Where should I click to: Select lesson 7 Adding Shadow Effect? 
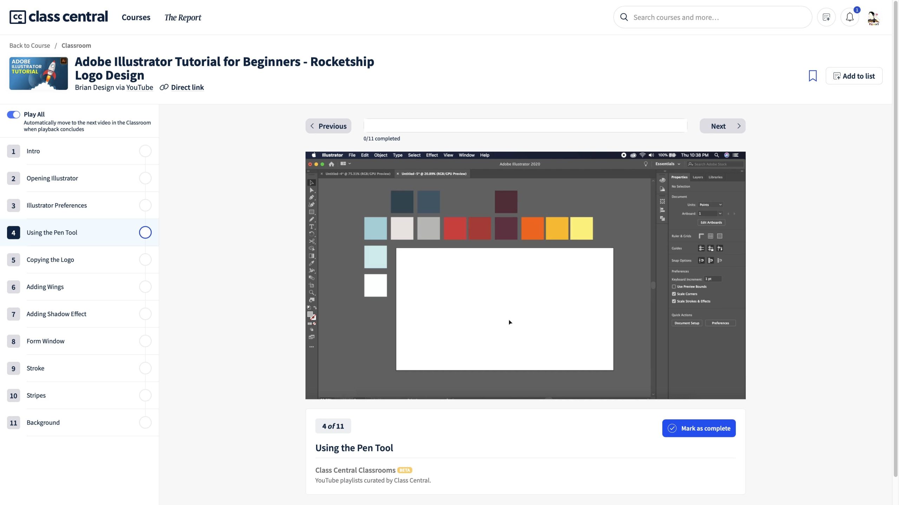coord(57,314)
